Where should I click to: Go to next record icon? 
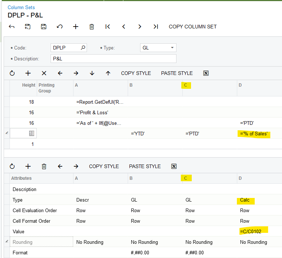pyautogui.click(x=140, y=27)
